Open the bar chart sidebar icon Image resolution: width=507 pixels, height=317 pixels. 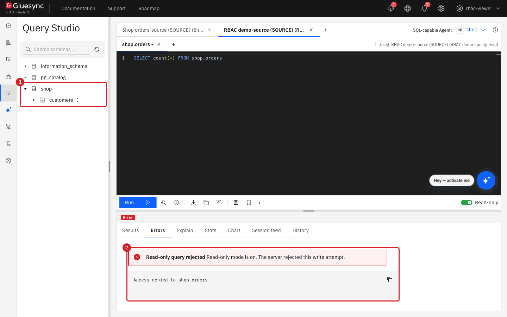pyautogui.click(x=8, y=42)
